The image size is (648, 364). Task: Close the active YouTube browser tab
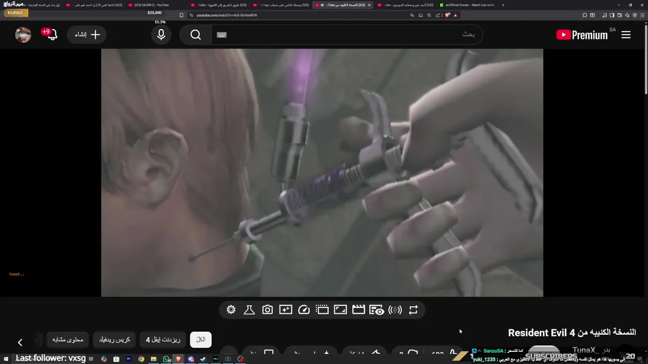(369, 5)
